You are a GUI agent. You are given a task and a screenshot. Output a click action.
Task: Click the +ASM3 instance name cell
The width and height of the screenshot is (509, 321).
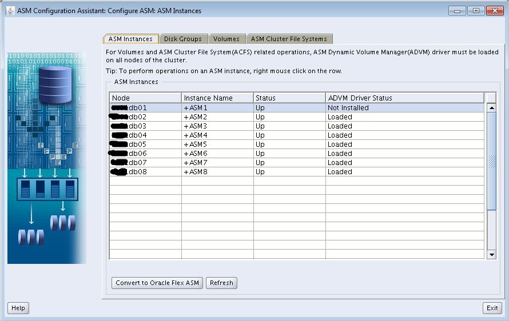[217, 126]
